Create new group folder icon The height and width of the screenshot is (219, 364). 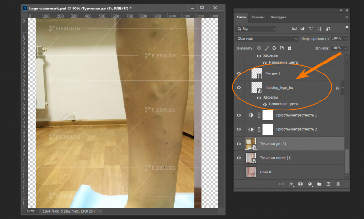click(319, 184)
